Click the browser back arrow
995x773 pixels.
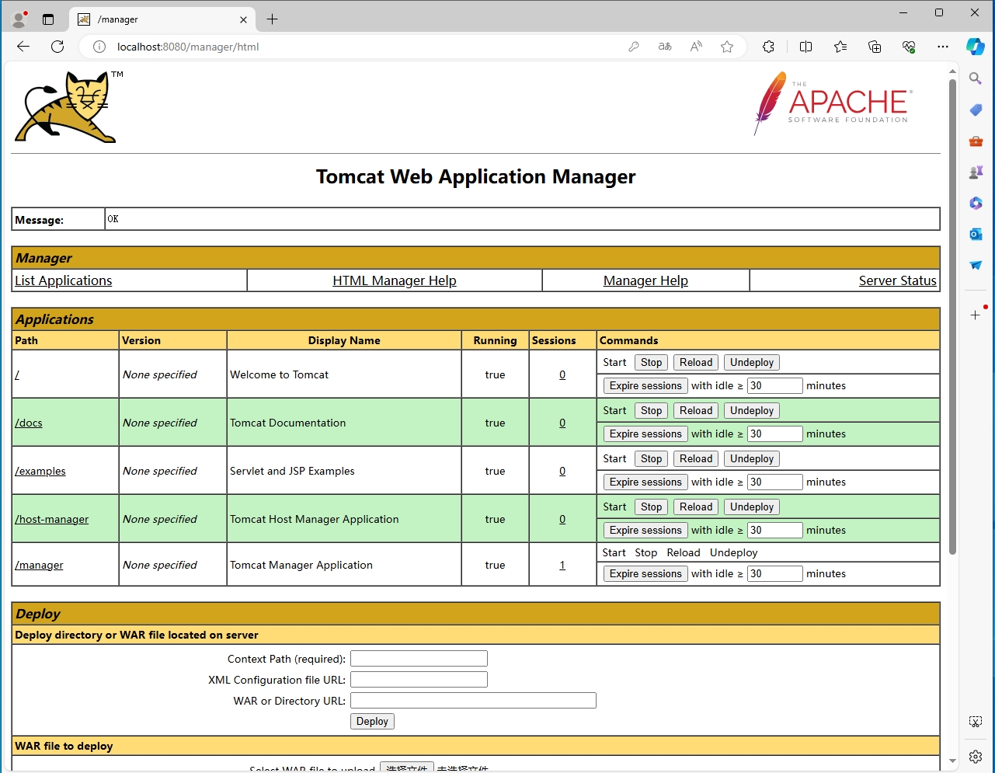23,47
